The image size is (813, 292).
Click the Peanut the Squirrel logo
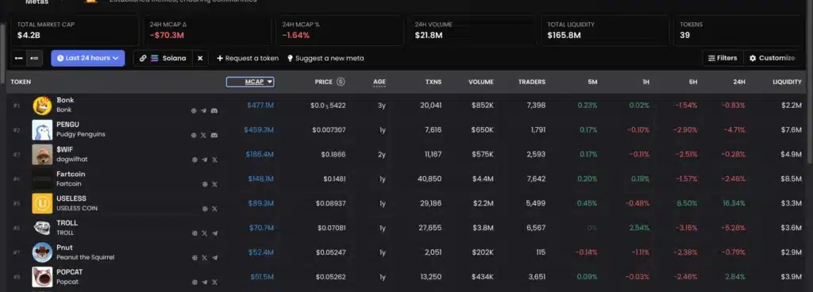pos(43,252)
